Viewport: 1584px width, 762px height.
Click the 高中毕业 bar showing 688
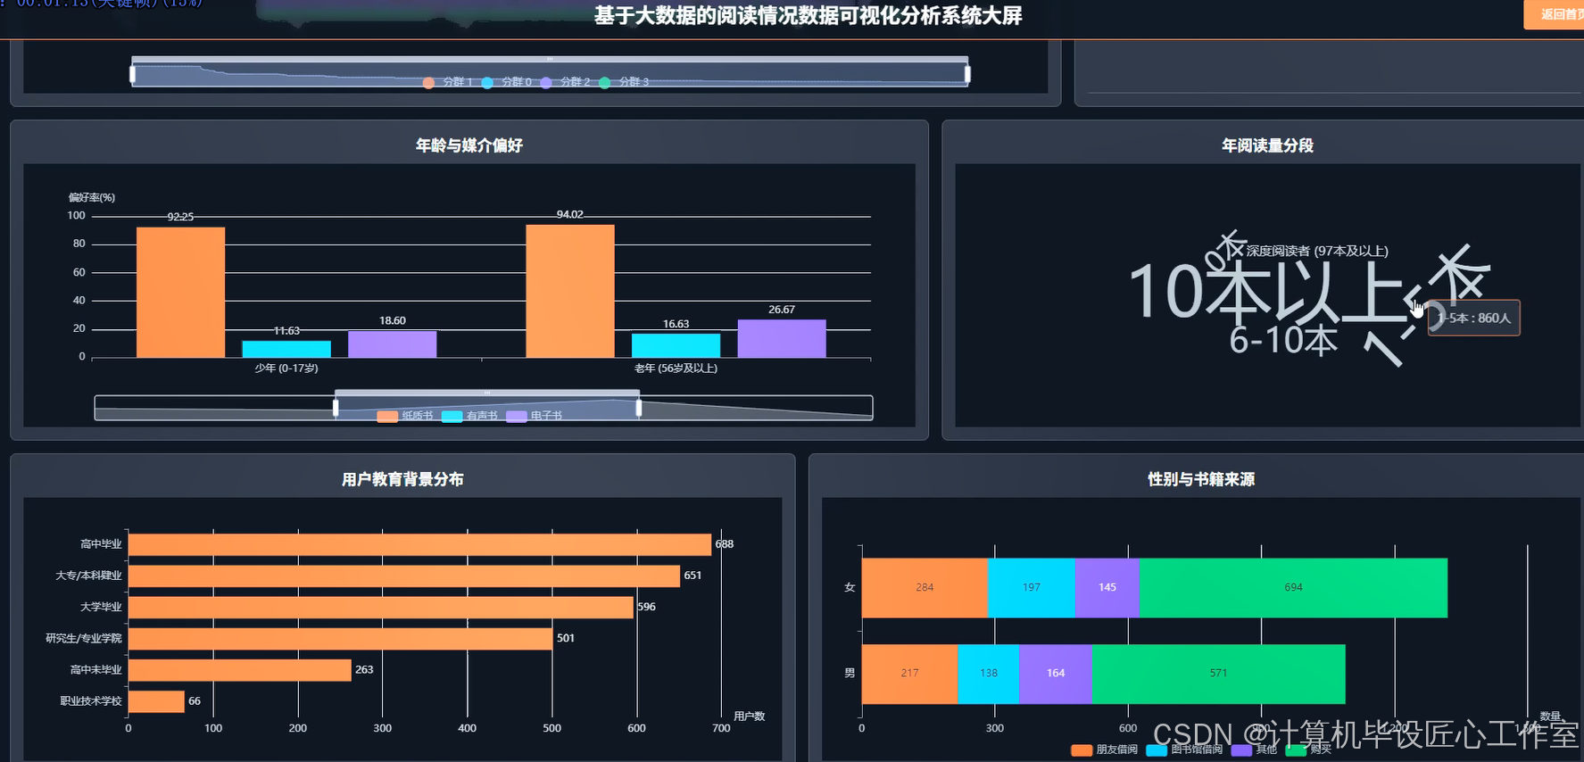419,544
